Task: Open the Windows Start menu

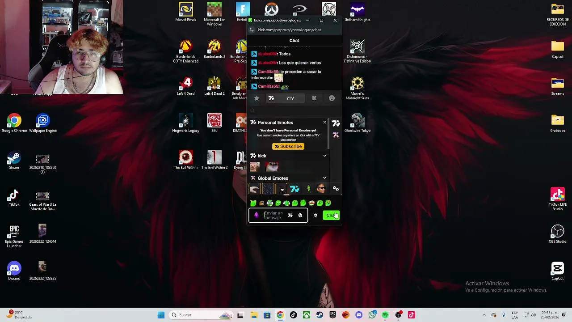Action: [161, 315]
